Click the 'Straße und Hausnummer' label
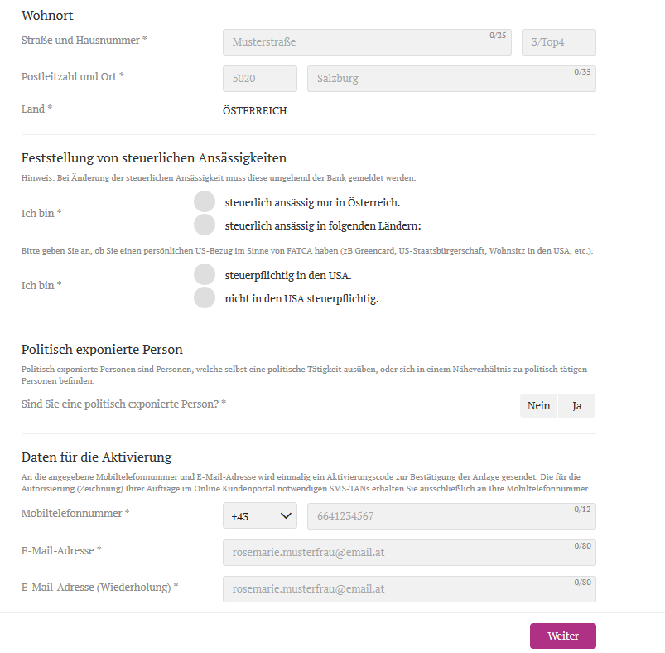The image size is (665, 653). [84, 40]
